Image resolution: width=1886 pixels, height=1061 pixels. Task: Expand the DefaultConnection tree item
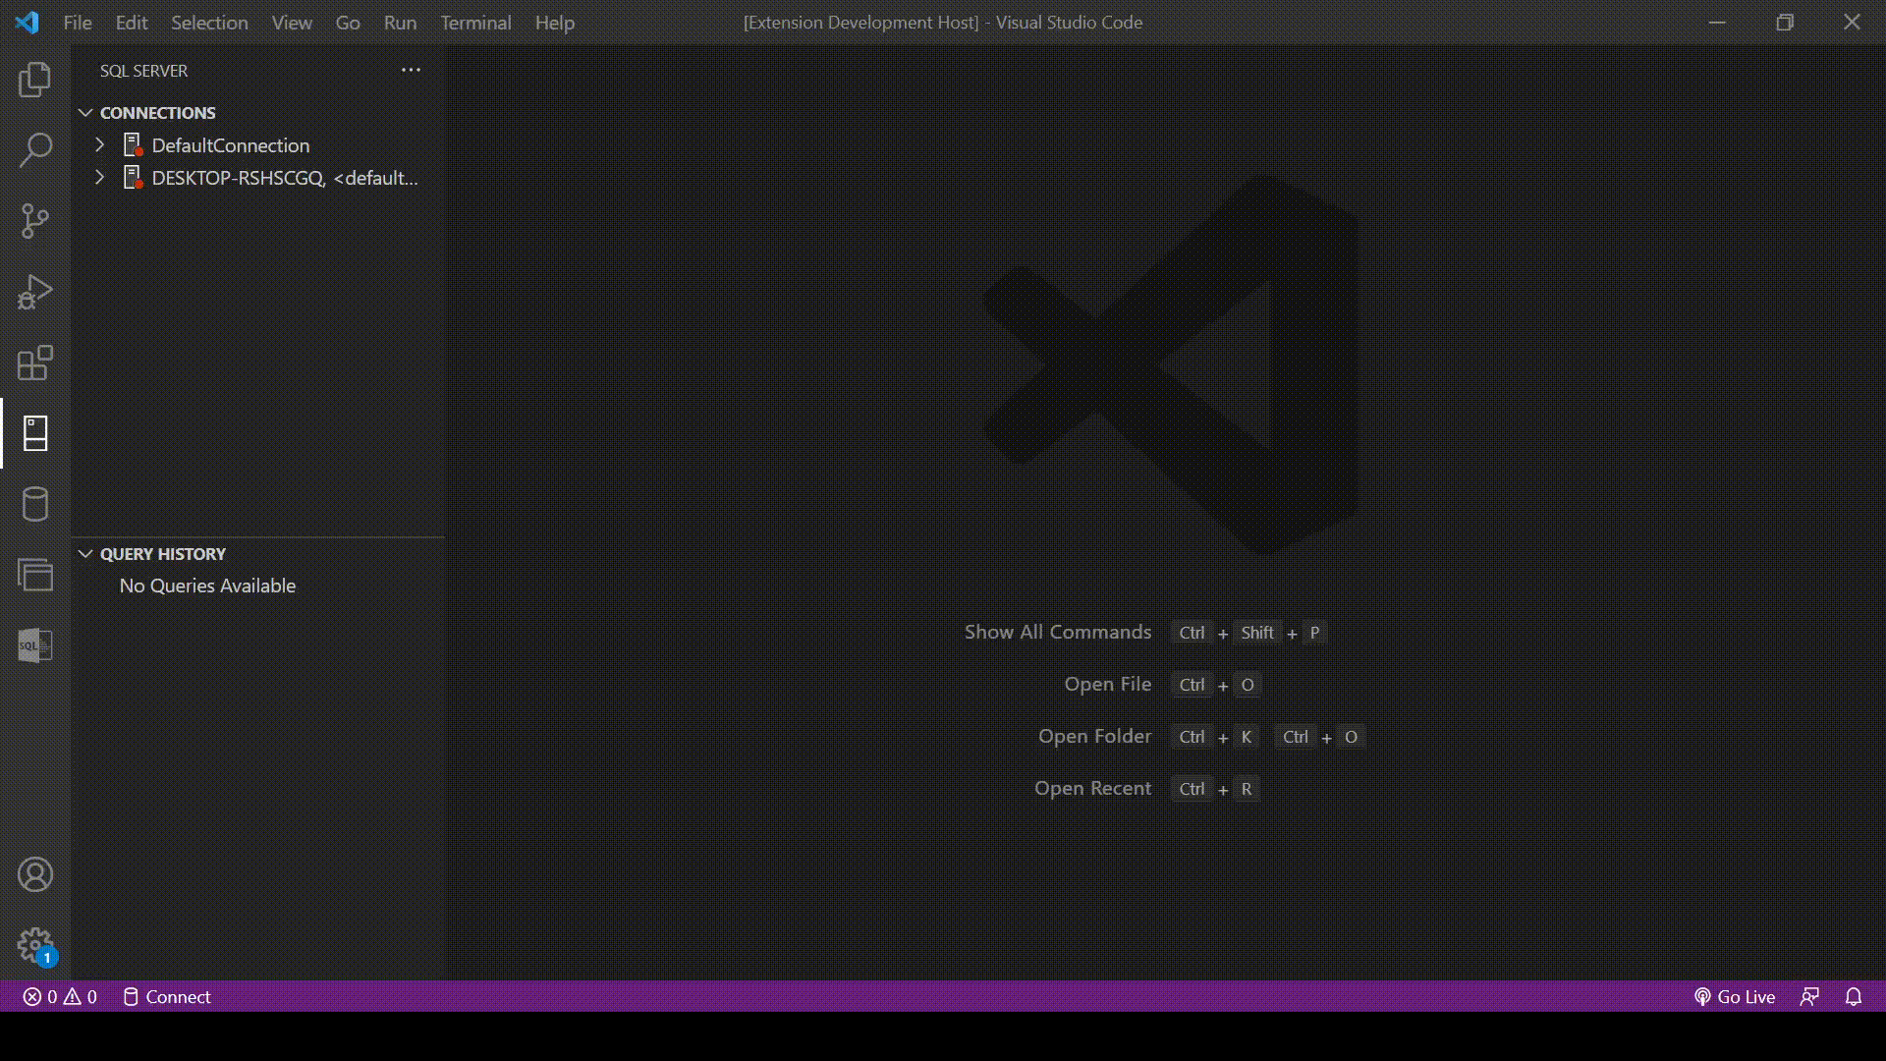100,143
